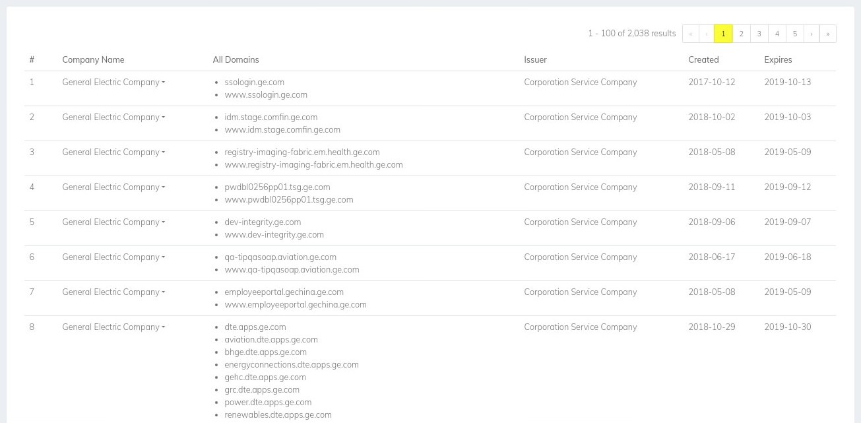Click created date 2018-09-06
861x423 pixels.
[x=712, y=222]
